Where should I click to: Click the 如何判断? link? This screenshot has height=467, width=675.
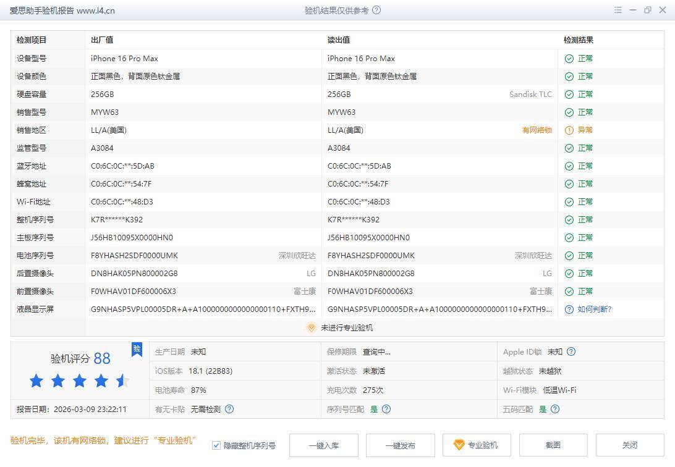pos(594,309)
